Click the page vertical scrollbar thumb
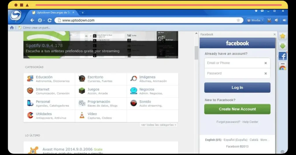296x155 pixels. 196,53
